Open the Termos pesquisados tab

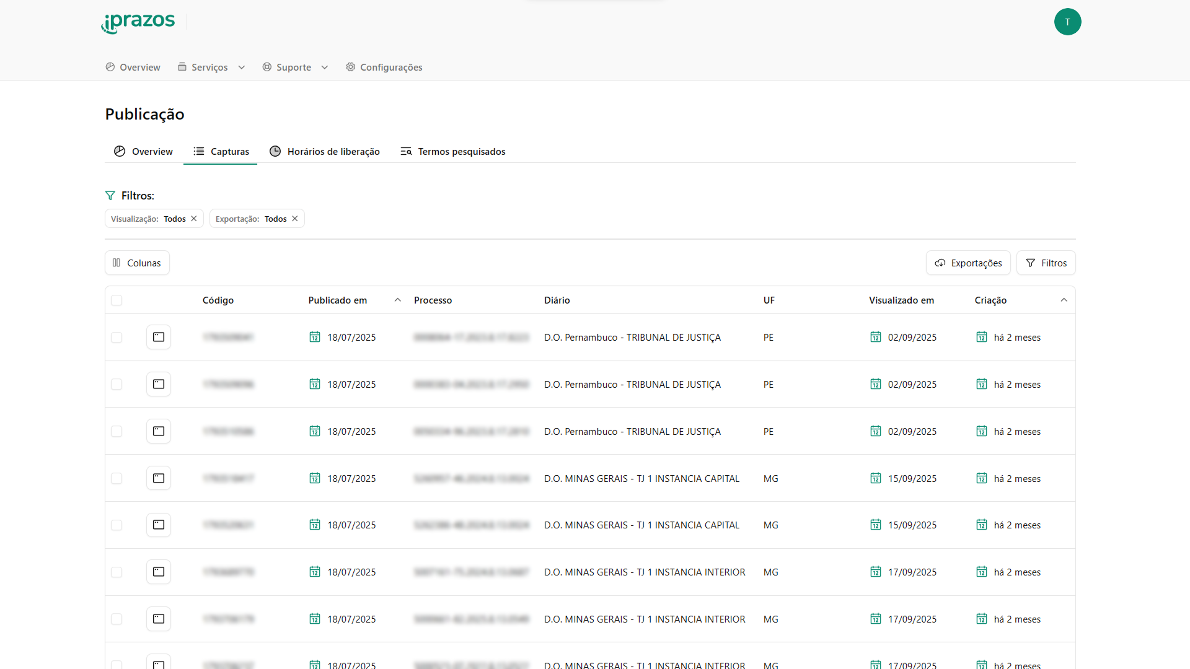452,151
